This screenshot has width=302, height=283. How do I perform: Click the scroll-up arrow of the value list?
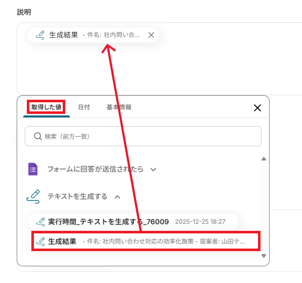[264, 159]
